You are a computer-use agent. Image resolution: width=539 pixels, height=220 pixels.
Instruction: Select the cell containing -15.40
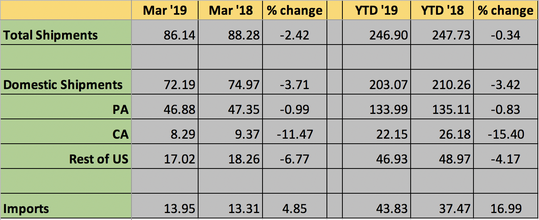[505, 134]
